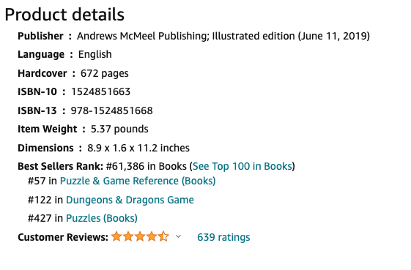Screen dimensions: 411x270
Task: Open See Top 100 in Books
Action: pyautogui.click(x=242, y=166)
